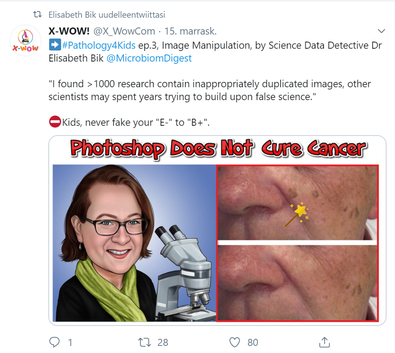Open the #Pathology4Kids hashtag link
The width and height of the screenshot is (395, 353).
98,45
